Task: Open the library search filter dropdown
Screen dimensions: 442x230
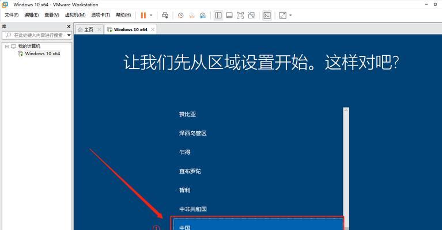Action: coord(69,35)
